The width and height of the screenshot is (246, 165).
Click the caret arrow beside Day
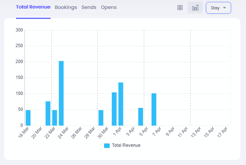coord(224,8)
